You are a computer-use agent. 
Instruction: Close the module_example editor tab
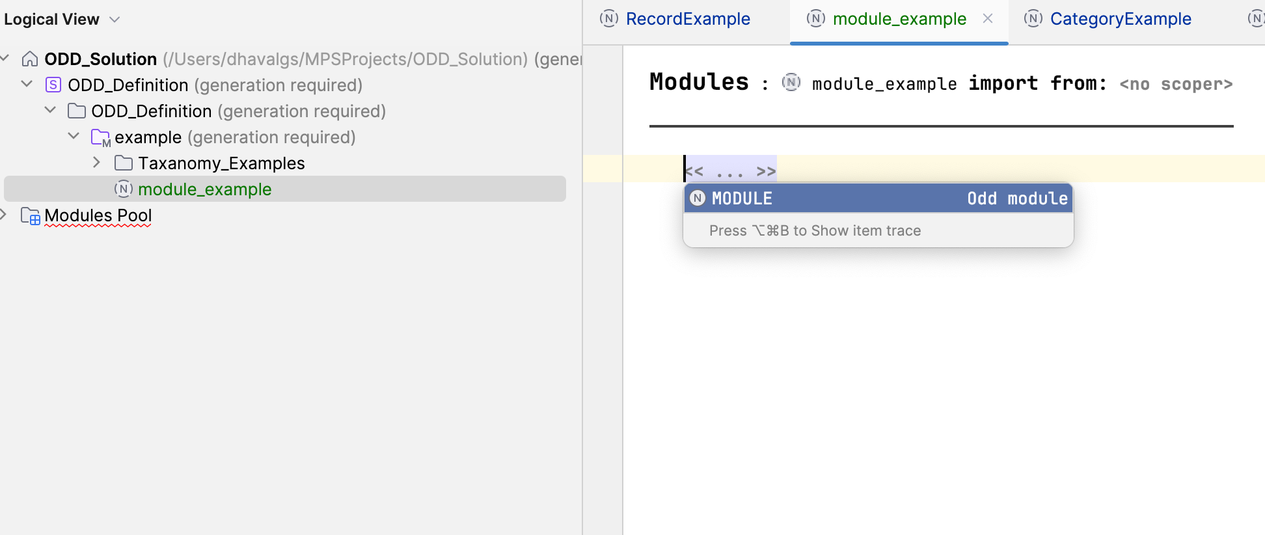(988, 19)
